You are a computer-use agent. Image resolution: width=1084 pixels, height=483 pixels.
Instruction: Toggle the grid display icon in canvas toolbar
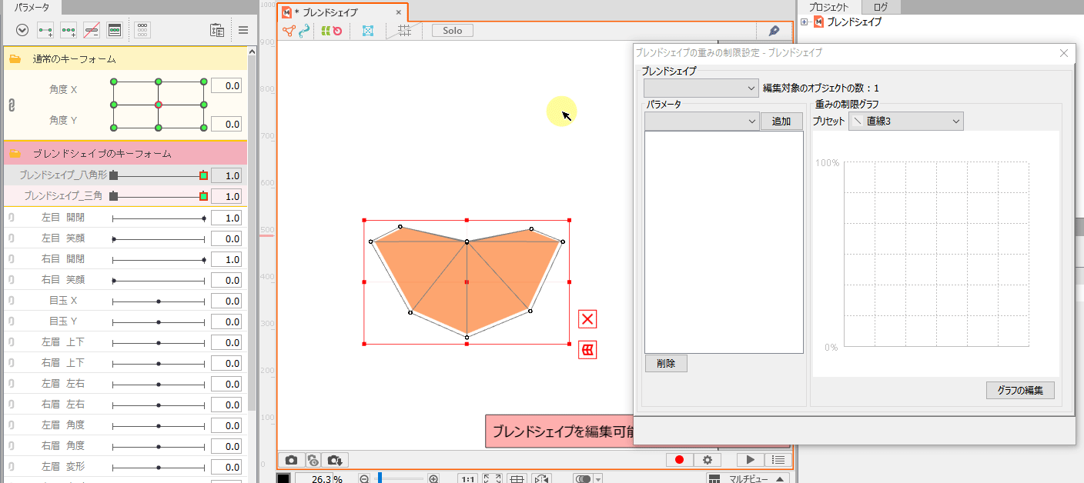pyautogui.click(x=403, y=31)
